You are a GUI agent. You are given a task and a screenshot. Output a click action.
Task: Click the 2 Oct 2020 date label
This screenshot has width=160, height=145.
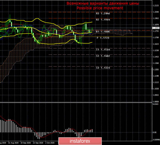point(50,143)
